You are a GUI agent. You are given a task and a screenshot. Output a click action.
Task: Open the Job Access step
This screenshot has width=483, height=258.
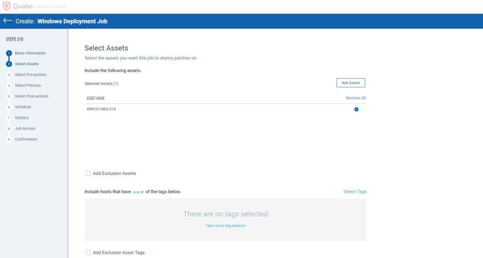point(25,128)
